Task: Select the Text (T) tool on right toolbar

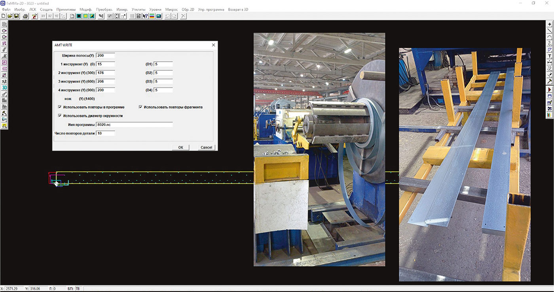Action: click(x=550, y=56)
